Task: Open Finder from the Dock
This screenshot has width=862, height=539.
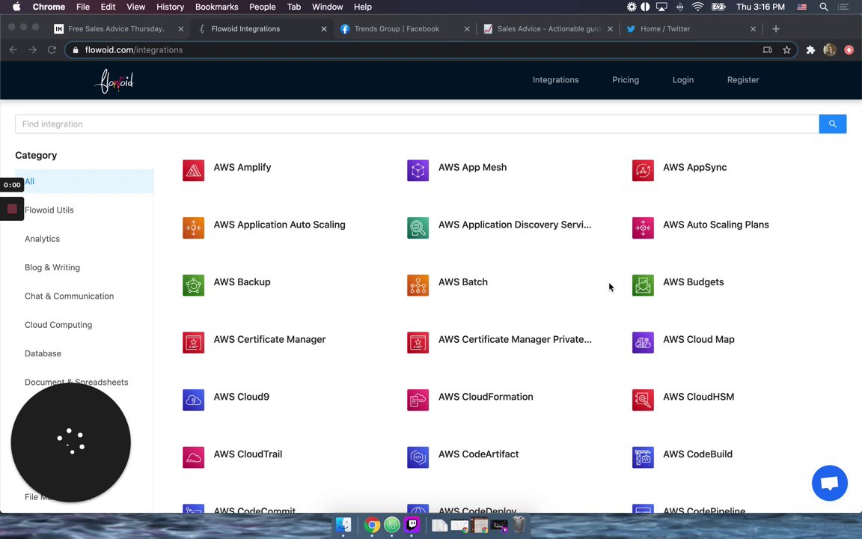Action: tap(343, 525)
